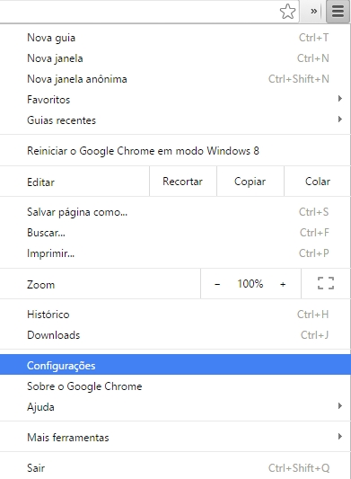Decrease zoom with the minus button
Screen dimensions: 351x479
tap(217, 284)
